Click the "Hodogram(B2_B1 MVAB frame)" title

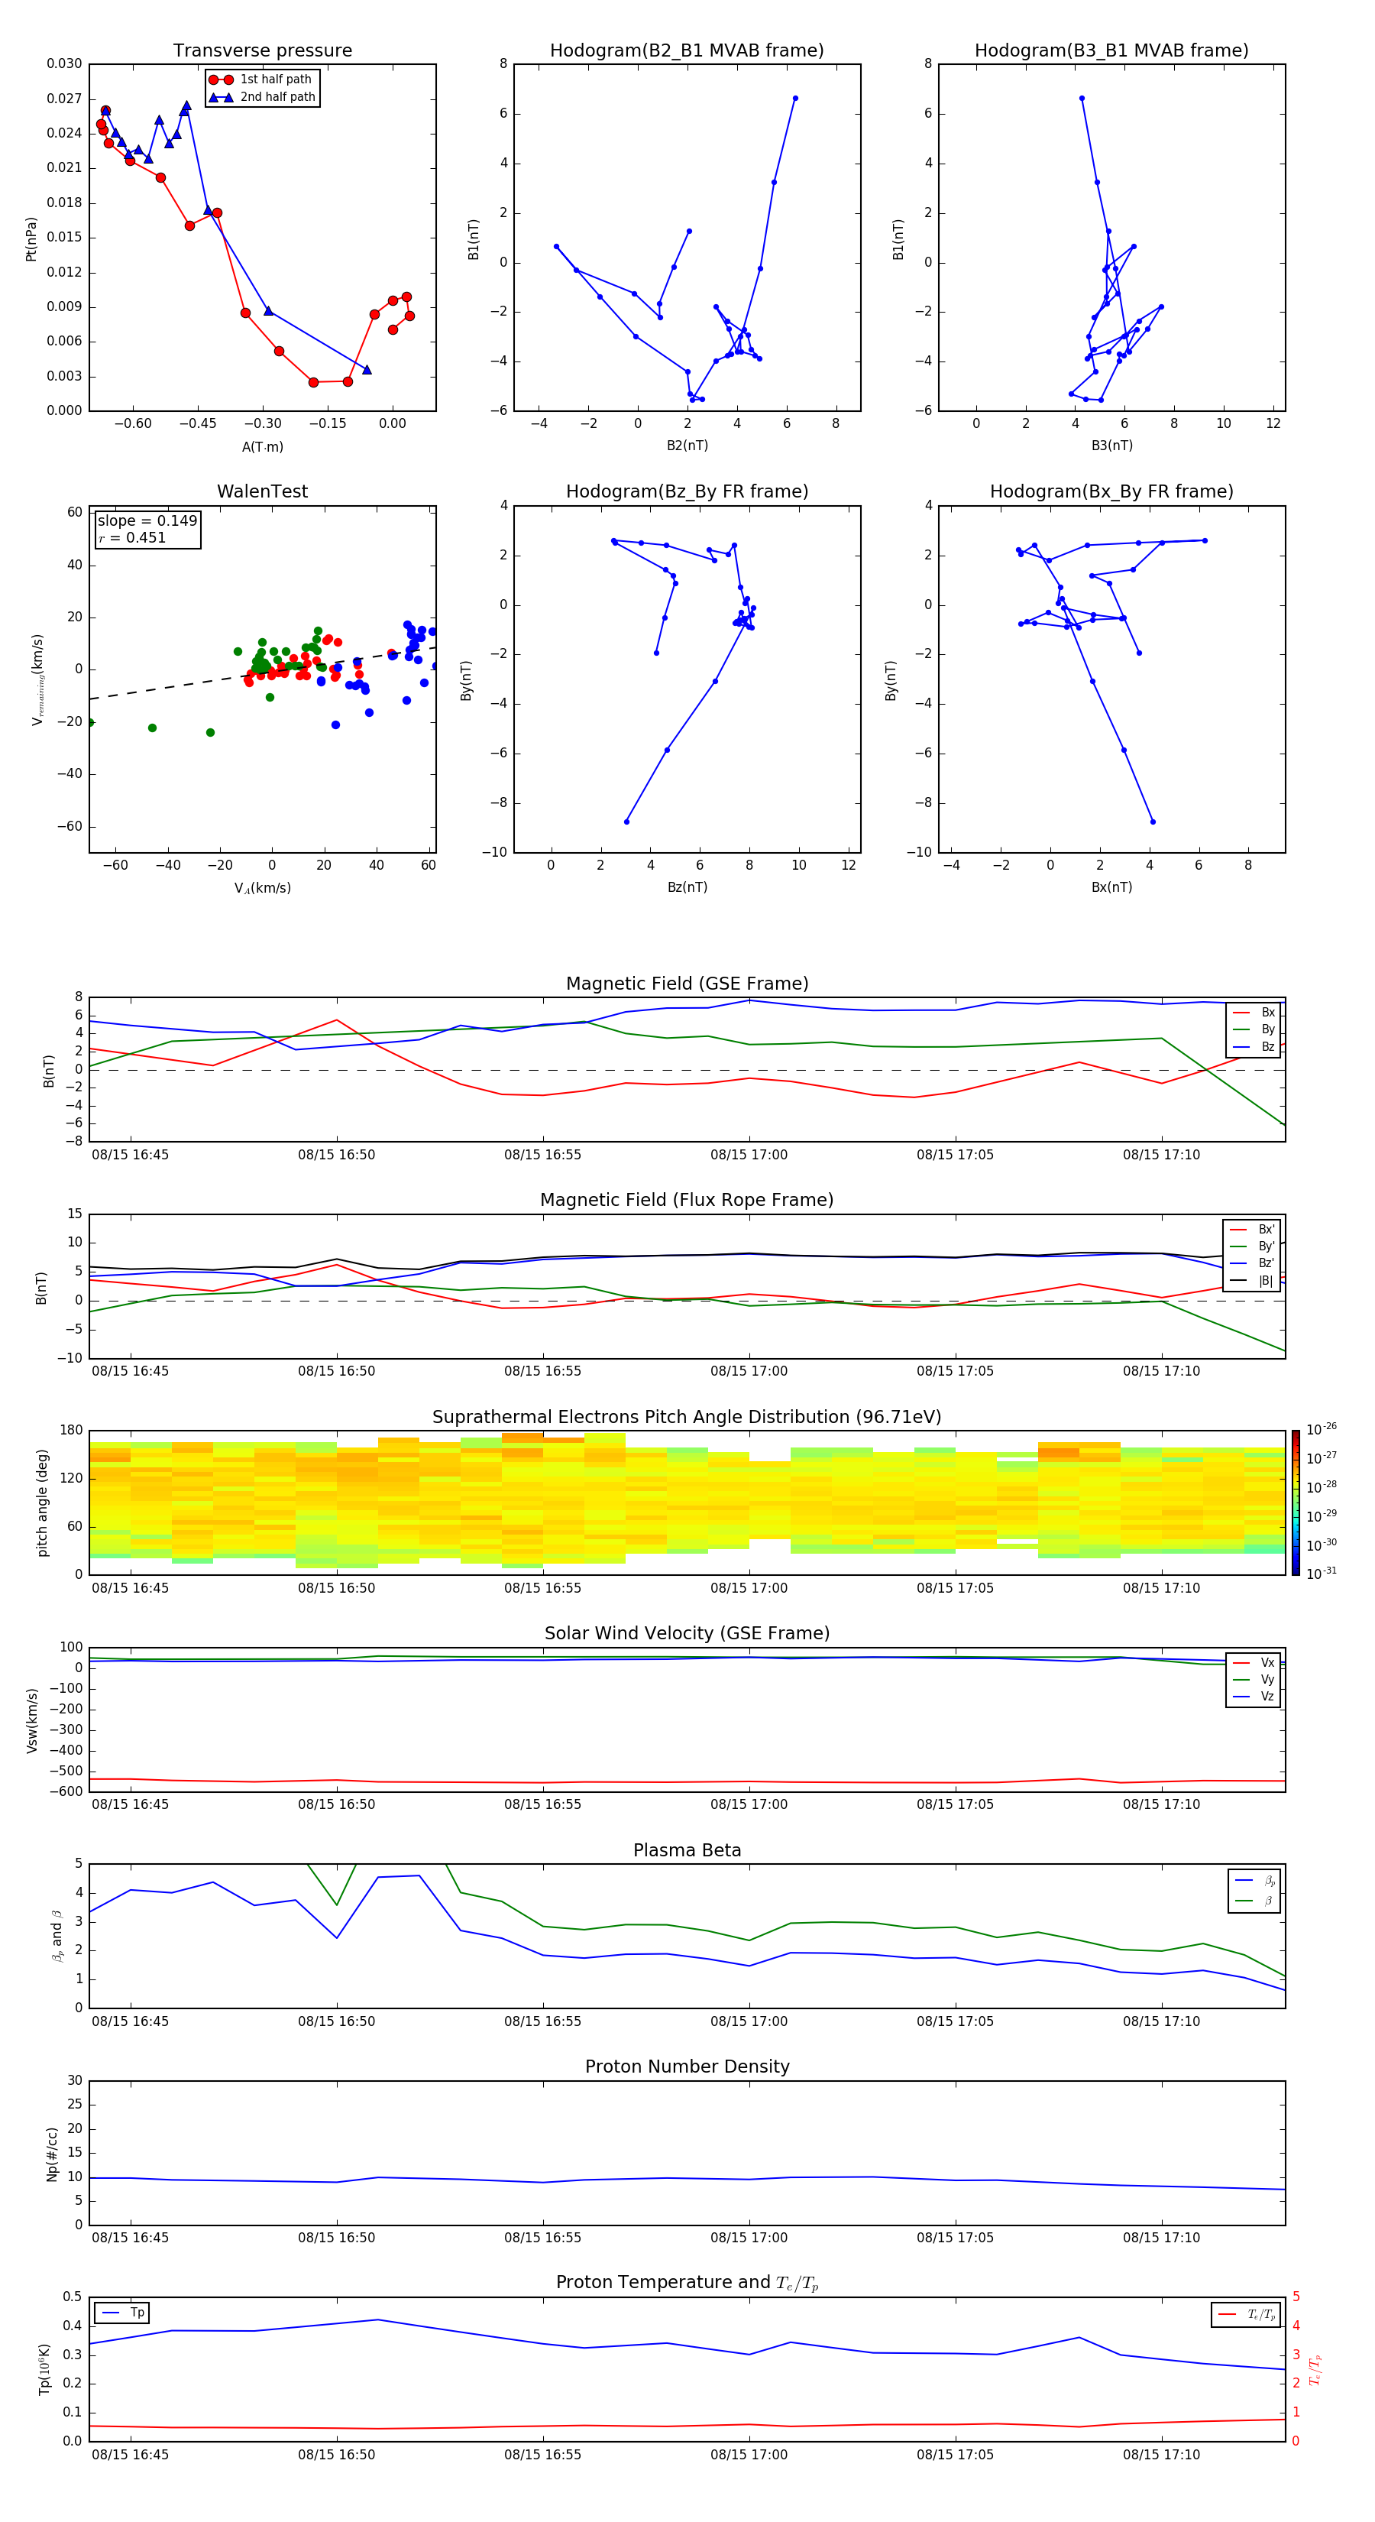coord(687,51)
